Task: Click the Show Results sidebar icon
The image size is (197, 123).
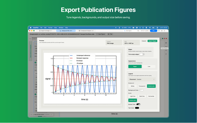Action: [166, 46]
